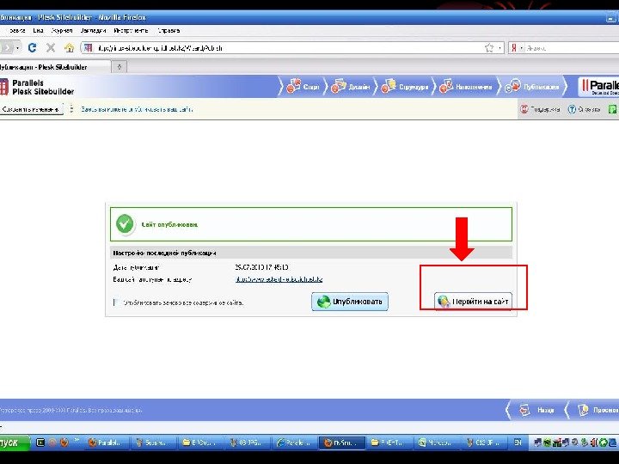
Task: Click the Сайт опубликован status message
Action: pyautogui.click(x=169, y=224)
